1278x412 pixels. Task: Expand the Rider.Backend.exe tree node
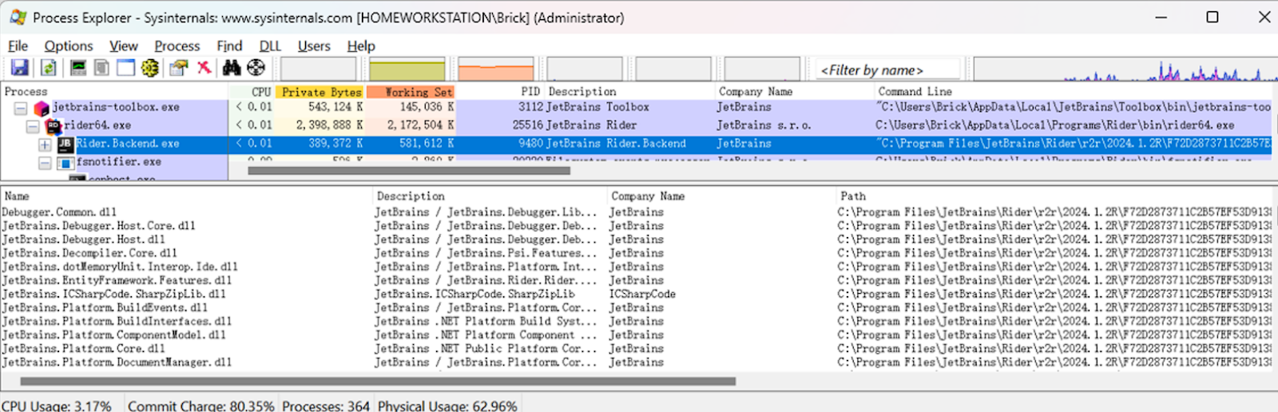(45, 145)
